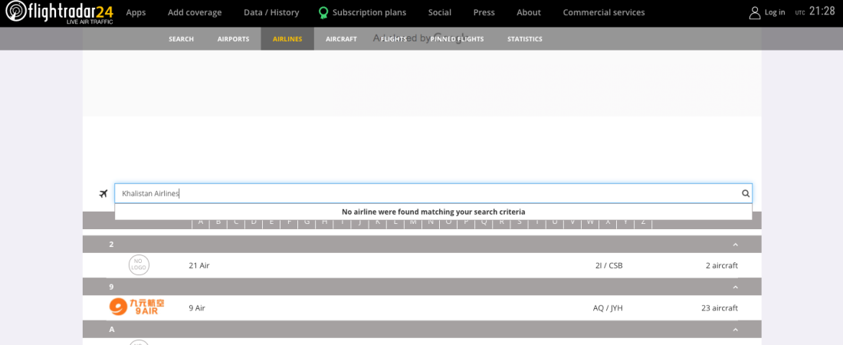843x345 pixels.
Task: Collapse the '2' airlines section
Action: tap(736, 245)
